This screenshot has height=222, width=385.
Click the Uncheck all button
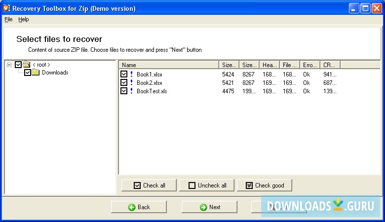(207, 185)
